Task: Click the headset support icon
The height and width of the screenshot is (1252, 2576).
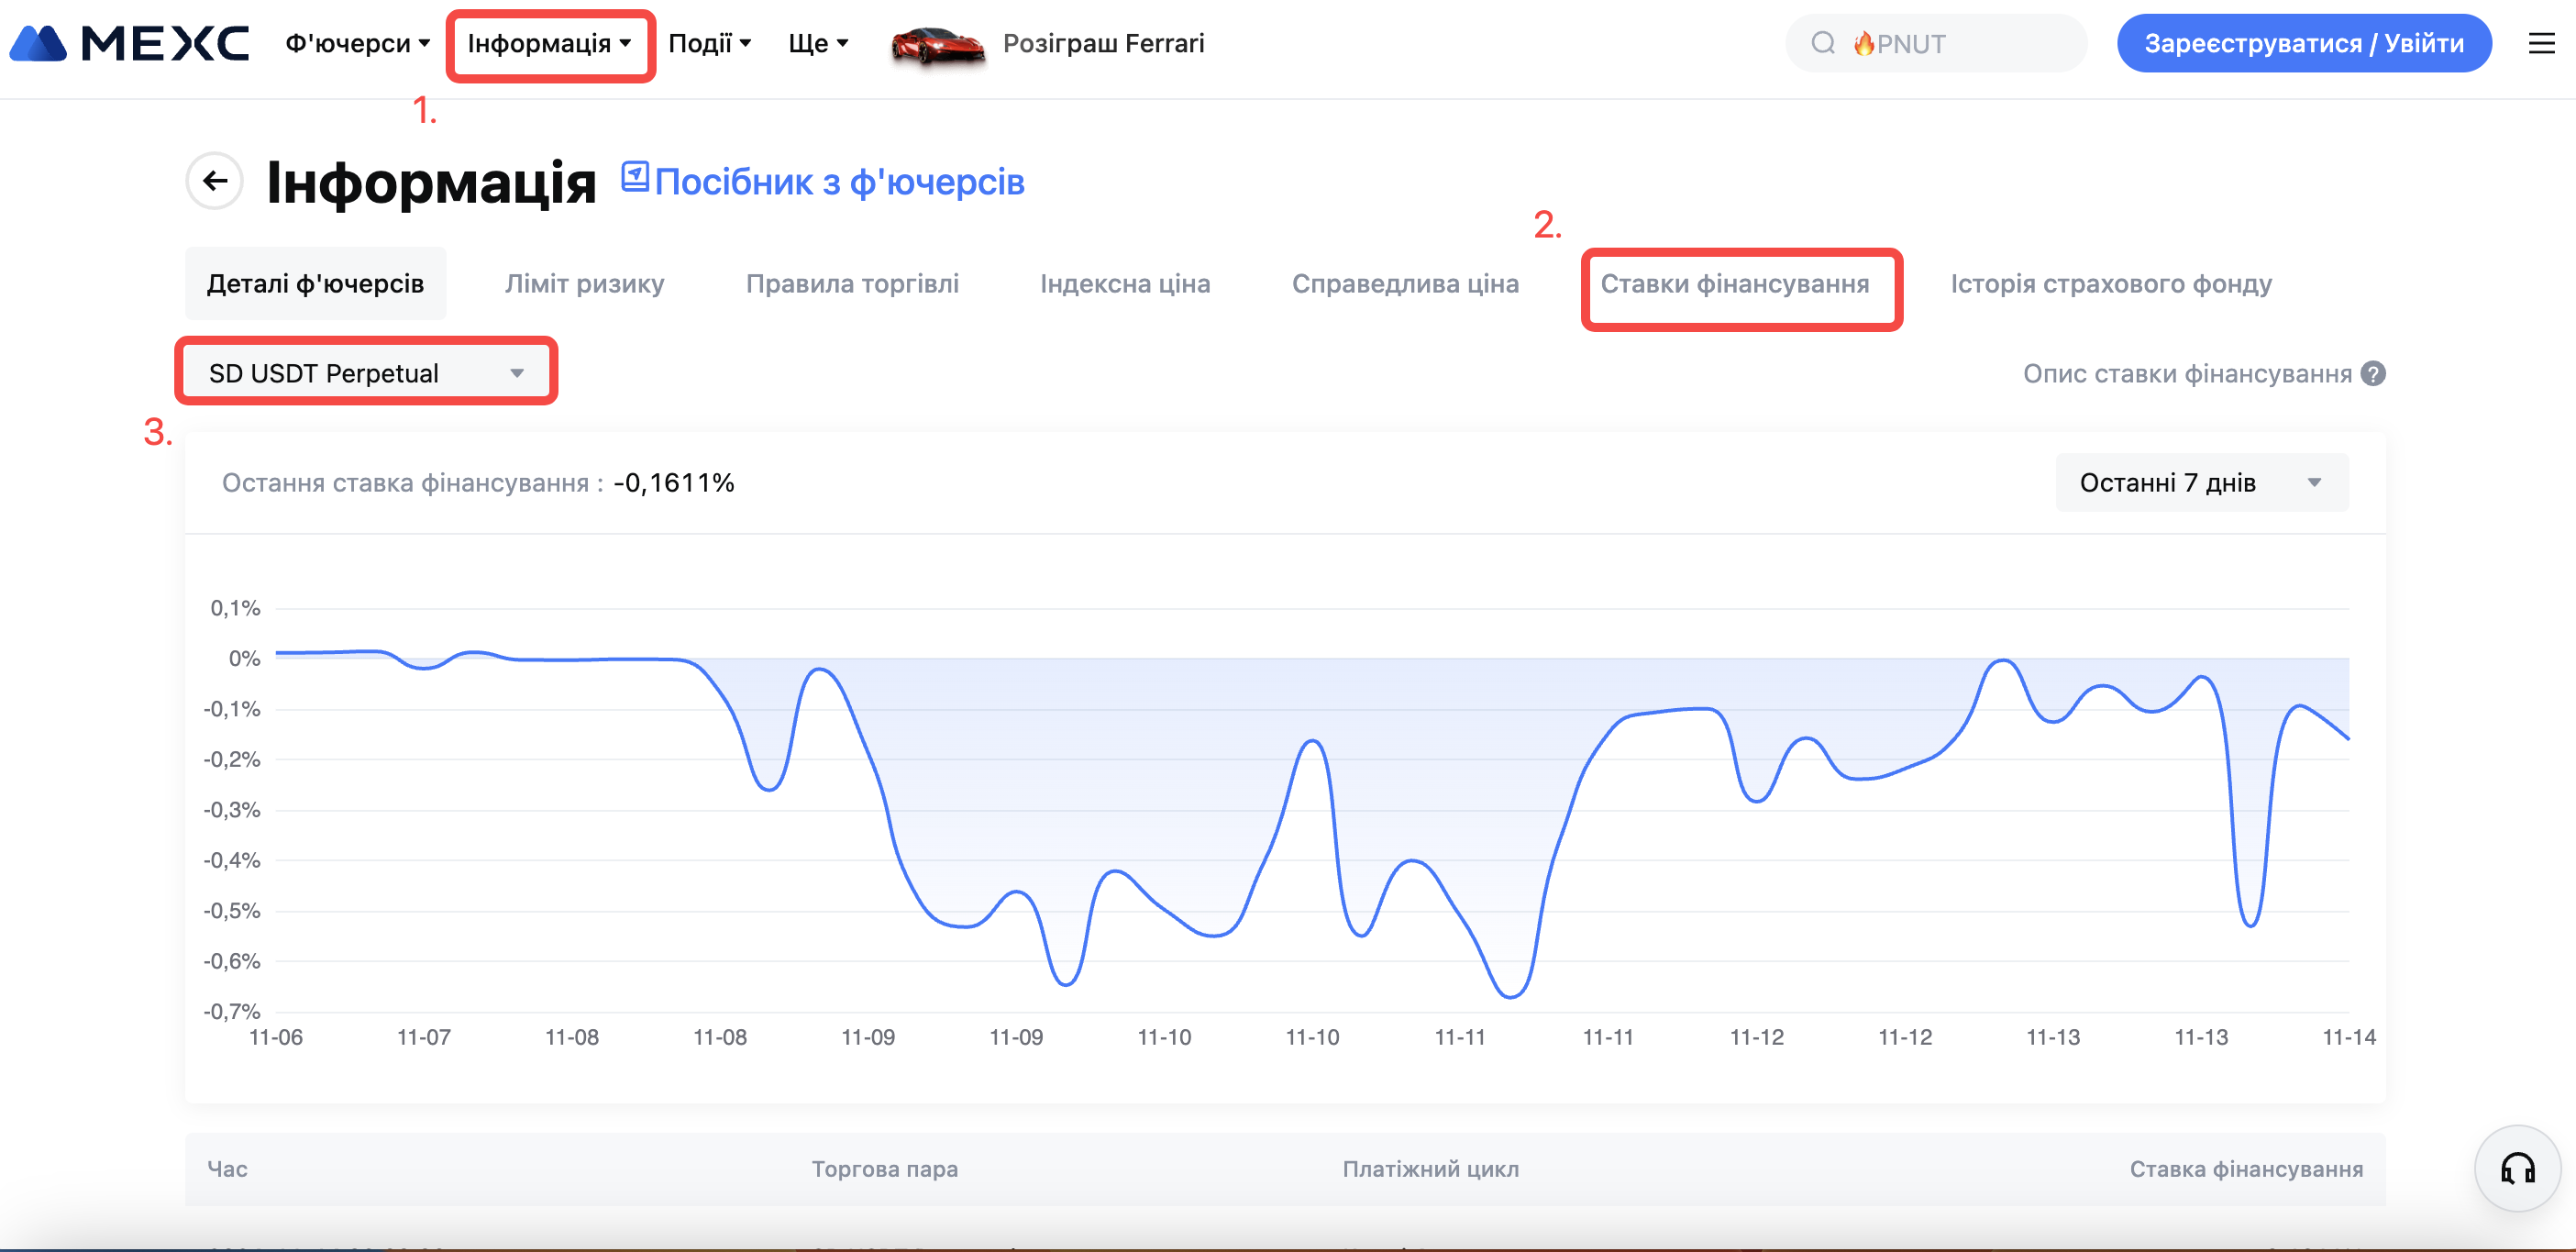Action: pyautogui.click(x=2516, y=1168)
